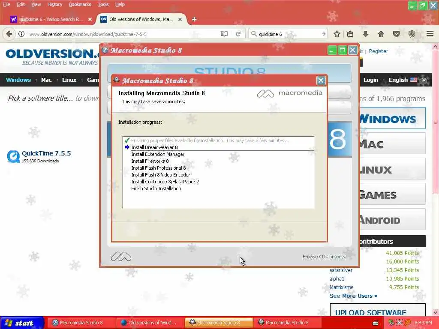Select Windows in the site navigation bar
Image resolution: width=439 pixels, height=329 pixels.
pos(18,80)
